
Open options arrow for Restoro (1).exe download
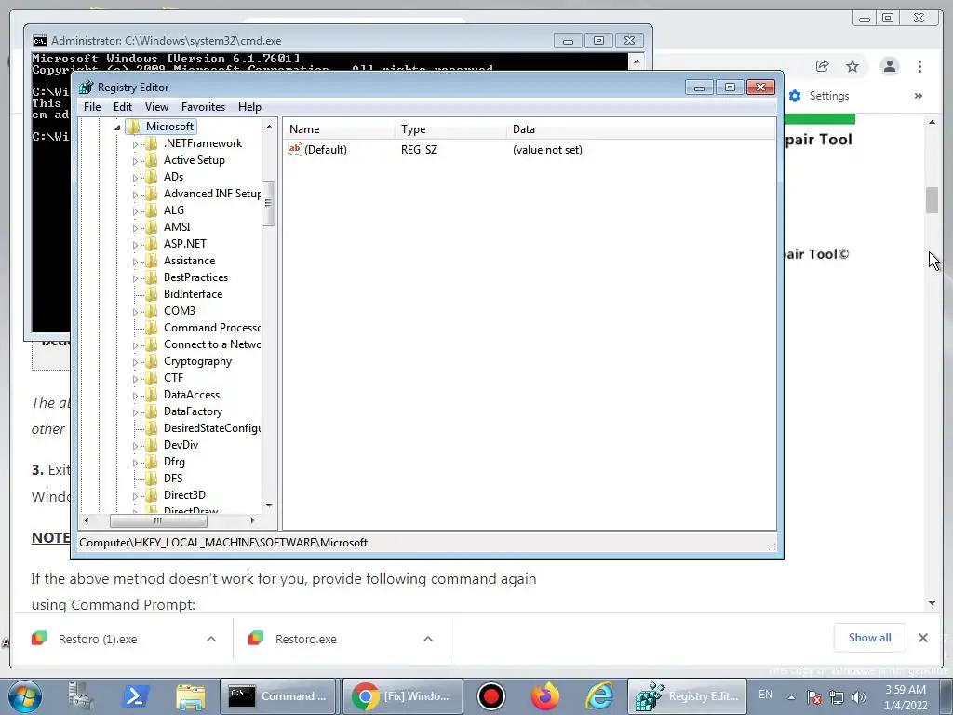pyautogui.click(x=211, y=639)
